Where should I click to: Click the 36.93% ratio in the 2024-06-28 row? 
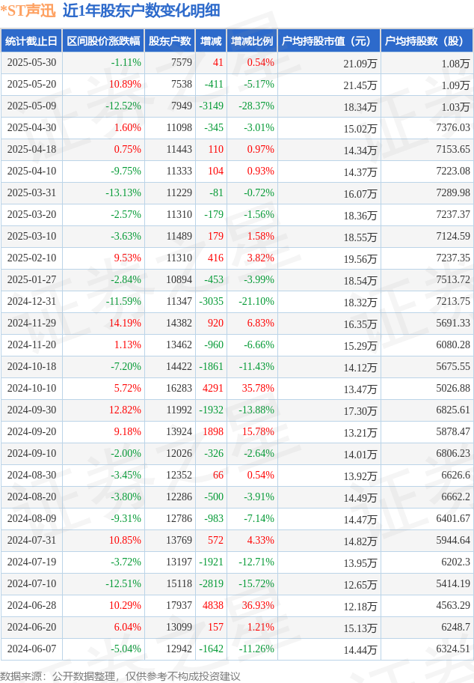pyautogui.click(x=258, y=605)
